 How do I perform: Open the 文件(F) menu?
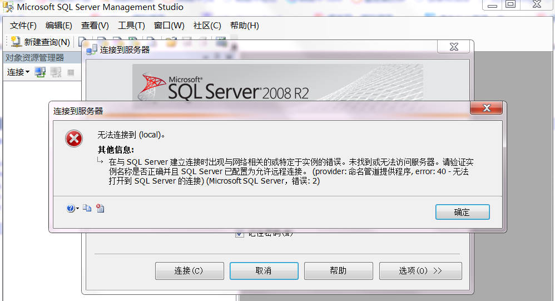click(23, 26)
